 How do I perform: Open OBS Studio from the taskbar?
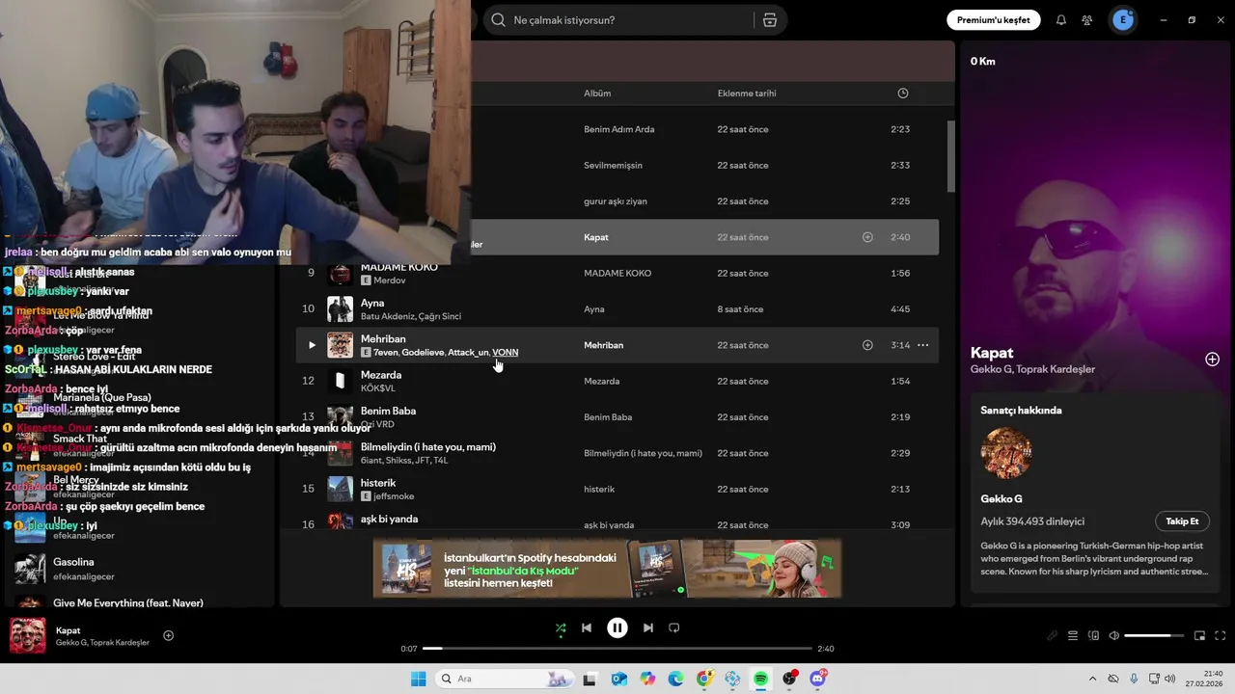click(x=790, y=679)
